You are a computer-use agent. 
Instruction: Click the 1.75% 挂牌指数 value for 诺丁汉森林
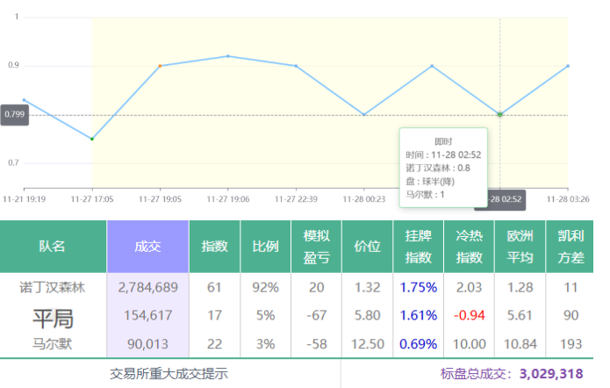pyautogui.click(x=419, y=287)
